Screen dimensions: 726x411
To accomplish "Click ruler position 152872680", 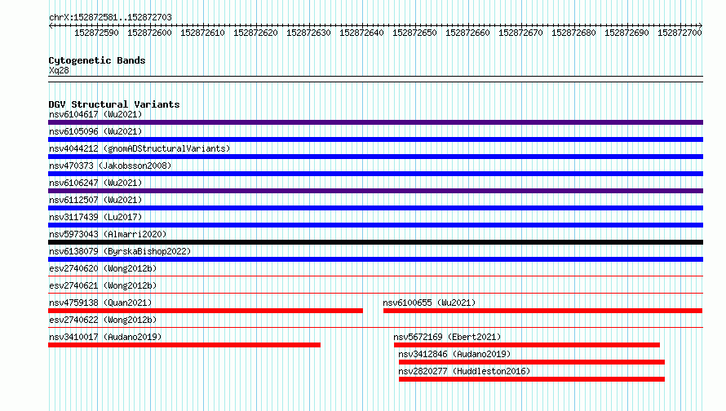I will tap(573, 33).
